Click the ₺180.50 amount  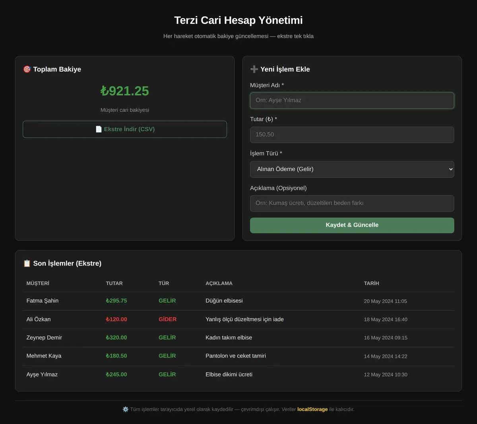[x=116, y=356]
